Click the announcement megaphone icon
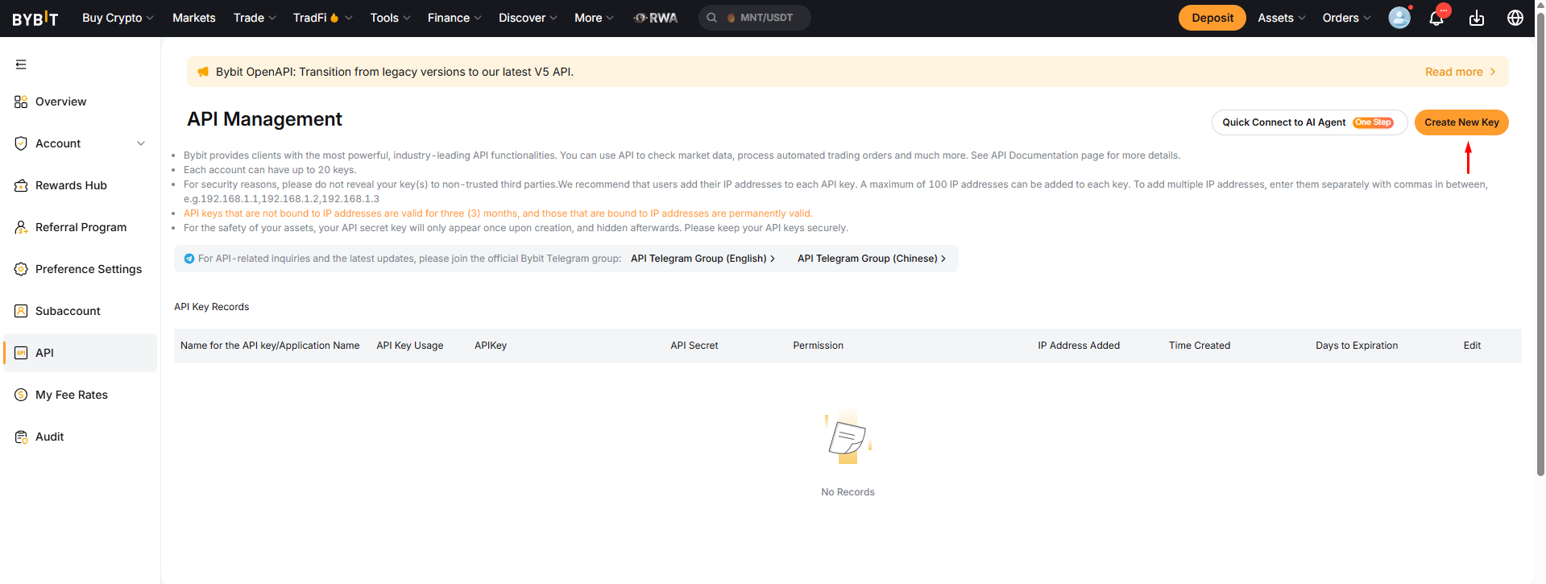This screenshot has height=584, width=1546. click(203, 72)
